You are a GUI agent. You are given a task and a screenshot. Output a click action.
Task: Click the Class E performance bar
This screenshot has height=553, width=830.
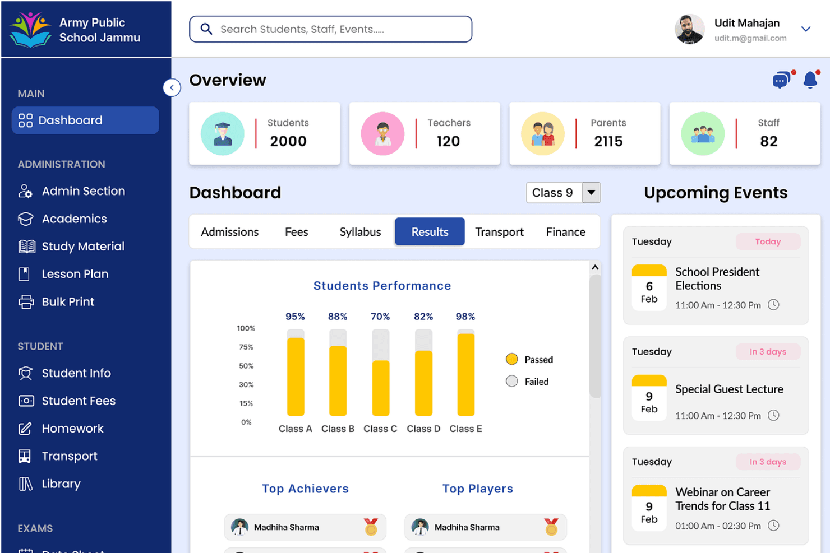466,373
